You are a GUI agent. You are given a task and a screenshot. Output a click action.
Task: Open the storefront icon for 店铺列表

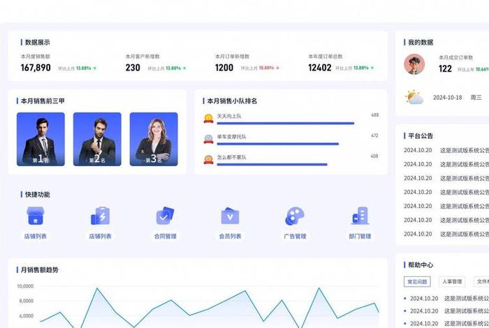click(35, 216)
